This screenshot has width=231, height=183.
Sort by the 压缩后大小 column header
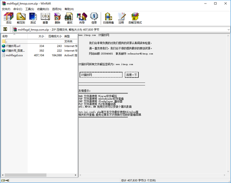coord(54,36)
